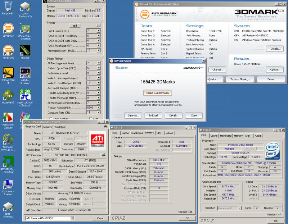
Task: Switch to the Sensors tab in GPU-Z
Action: [48, 127]
